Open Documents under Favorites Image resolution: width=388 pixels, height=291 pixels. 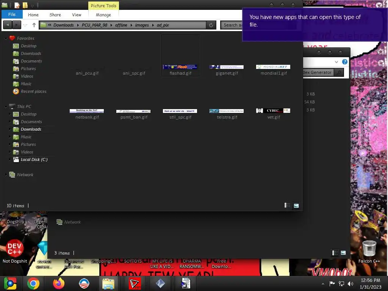pyautogui.click(x=31, y=61)
